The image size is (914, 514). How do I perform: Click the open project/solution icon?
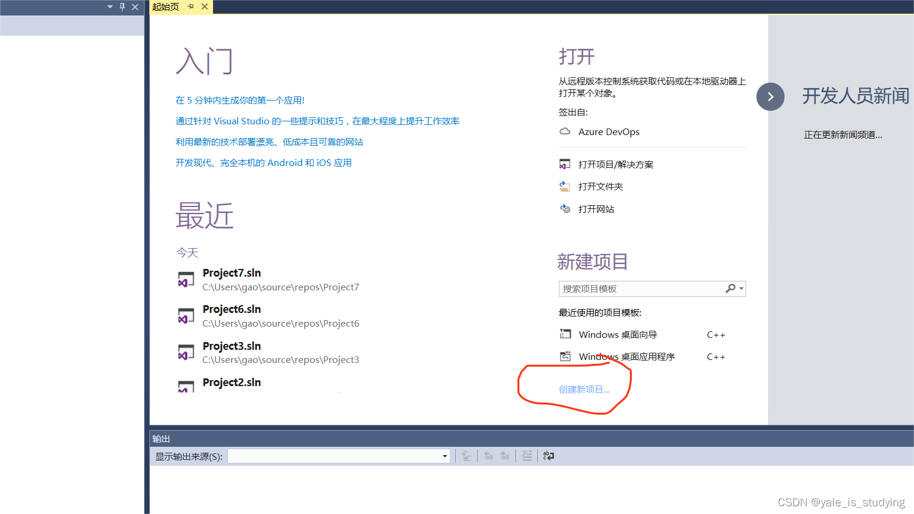click(x=565, y=164)
